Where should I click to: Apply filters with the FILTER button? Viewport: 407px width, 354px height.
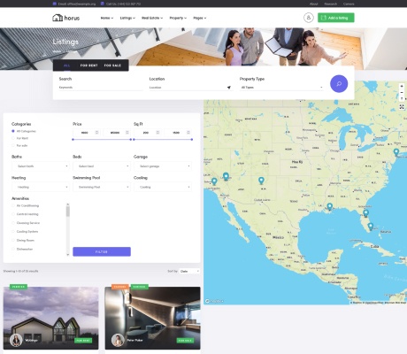coord(102,251)
